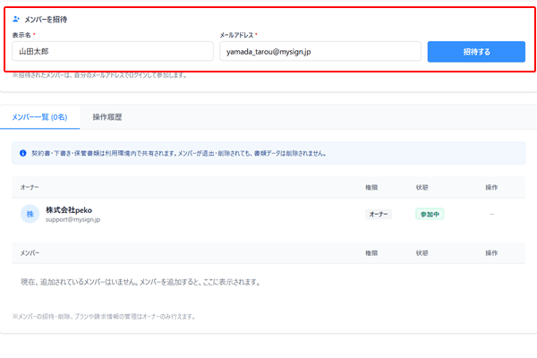
Task: Click the note about invited members logging in
Action: point(100,75)
